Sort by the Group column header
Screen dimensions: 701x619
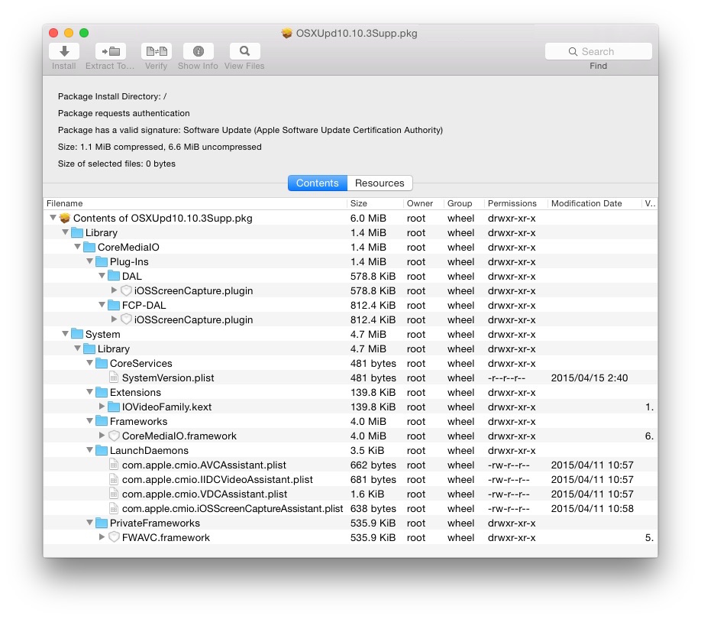click(464, 203)
